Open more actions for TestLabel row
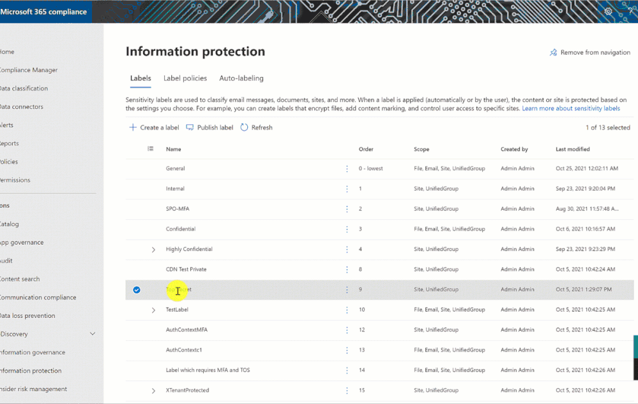This screenshot has height=404, width=638. point(347,310)
